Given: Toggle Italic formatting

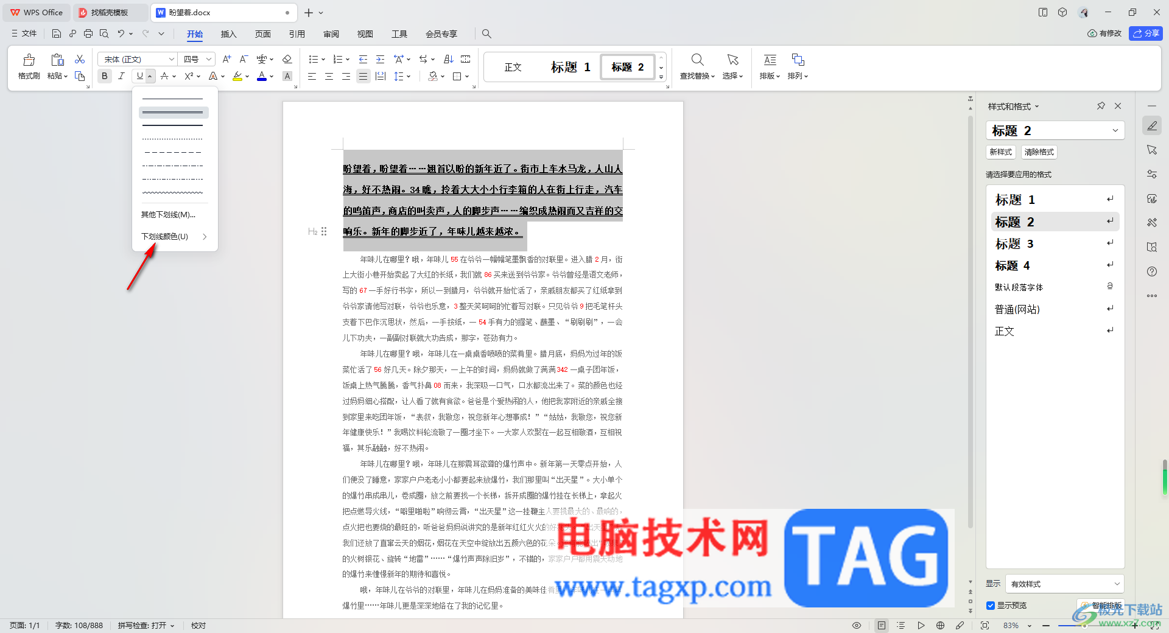Looking at the screenshot, I should (121, 76).
